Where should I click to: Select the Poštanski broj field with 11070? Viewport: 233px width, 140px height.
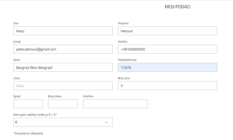pyautogui.click(x=168, y=67)
